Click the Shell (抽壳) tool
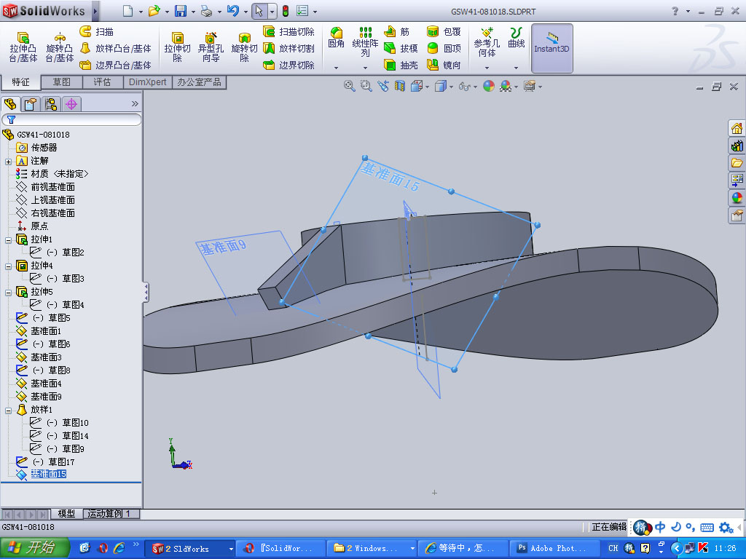 pyautogui.click(x=401, y=65)
